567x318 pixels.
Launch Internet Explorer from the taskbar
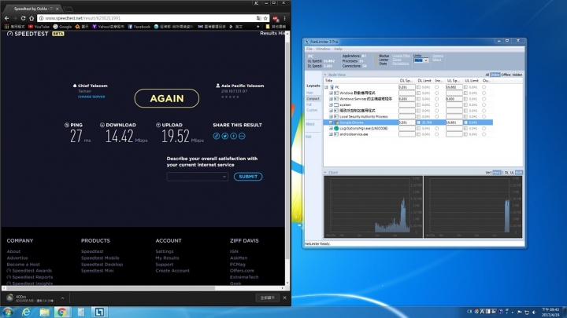tap(26, 312)
